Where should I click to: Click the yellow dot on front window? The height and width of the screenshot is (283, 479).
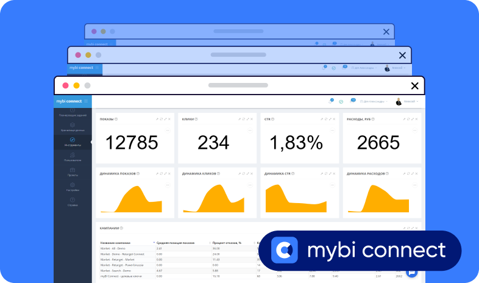point(76,85)
